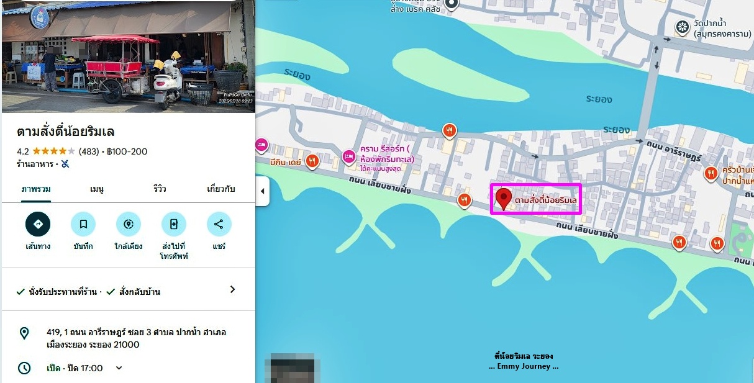Click ครัวบ้านเรา restaurant map marker
Image resolution: width=754 pixels, height=383 pixels.
pyautogui.click(x=711, y=174)
